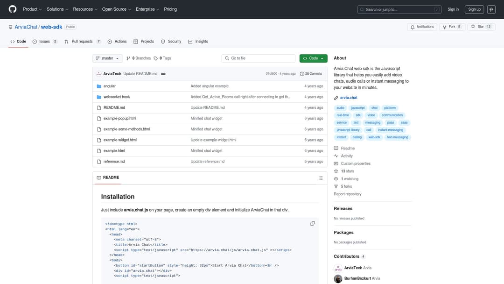The image size is (504, 284).
Task: Open the angular folder
Action: pyautogui.click(x=109, y=86)
